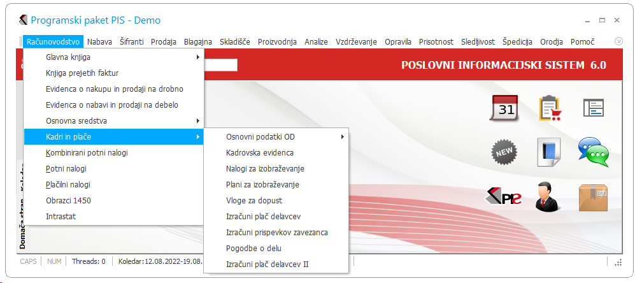This screenshot has height=283, width=635.
Task: Switch to the Domača stran side tab
Action: point(21,224)
